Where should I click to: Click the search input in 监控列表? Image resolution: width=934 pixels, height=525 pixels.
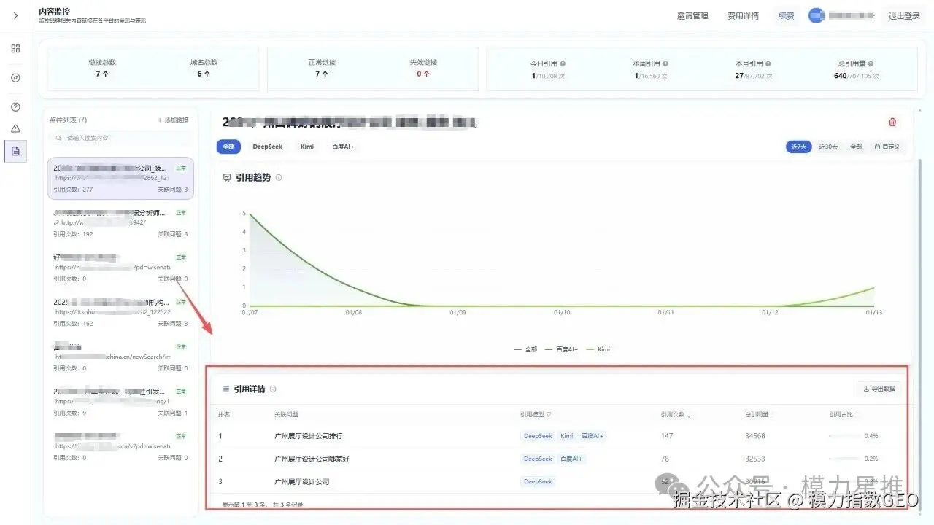point(120,138)
